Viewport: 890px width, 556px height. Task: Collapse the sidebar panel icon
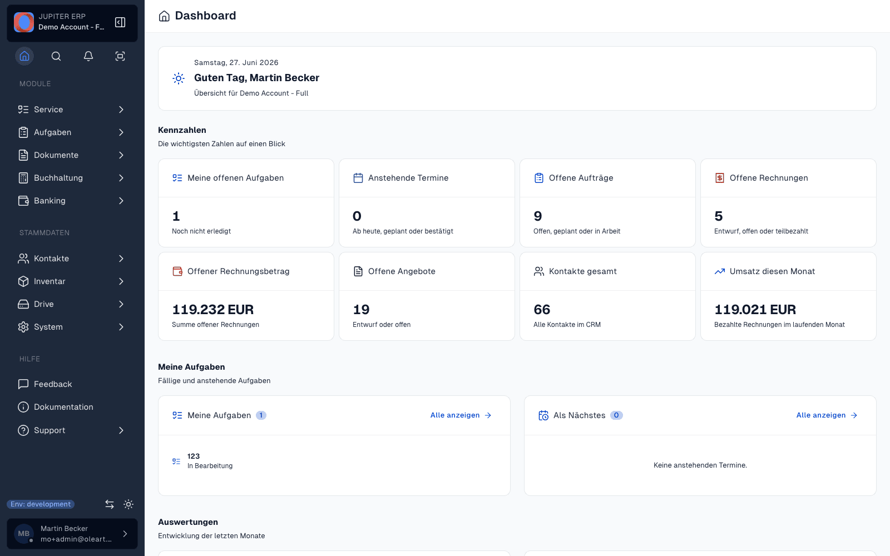pyautogui.click(x=120, y=22)
